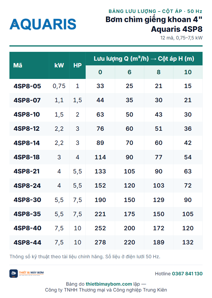The width and height of the screenshot is (212, 298).
Task: Click the flow rate 10 column header
Action: coord(188,72)
